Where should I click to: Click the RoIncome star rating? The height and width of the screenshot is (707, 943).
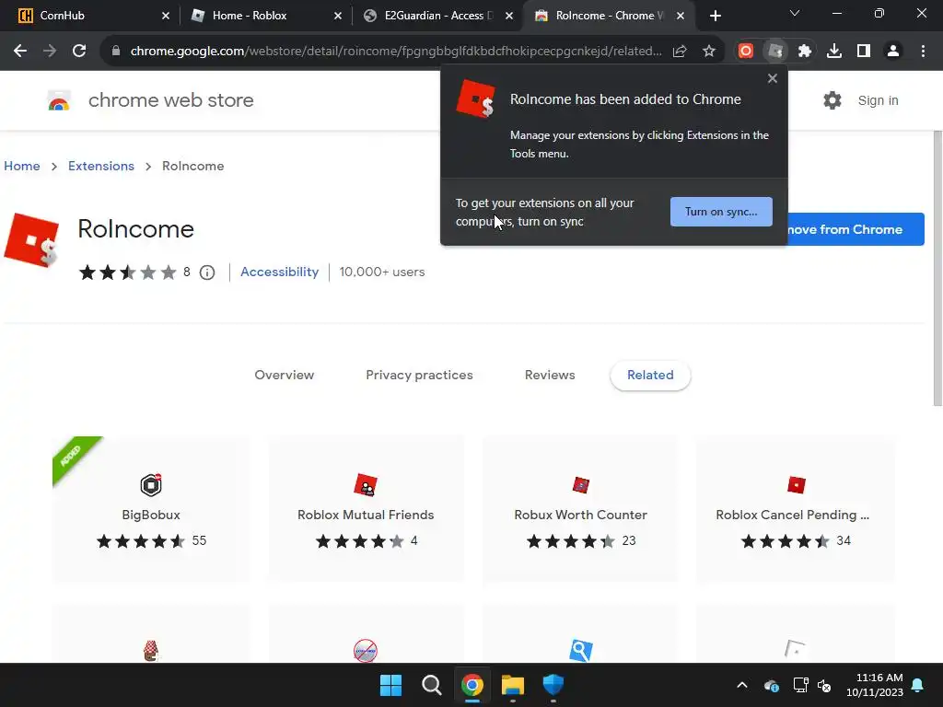pyautogui.click(x=127, y=272)
